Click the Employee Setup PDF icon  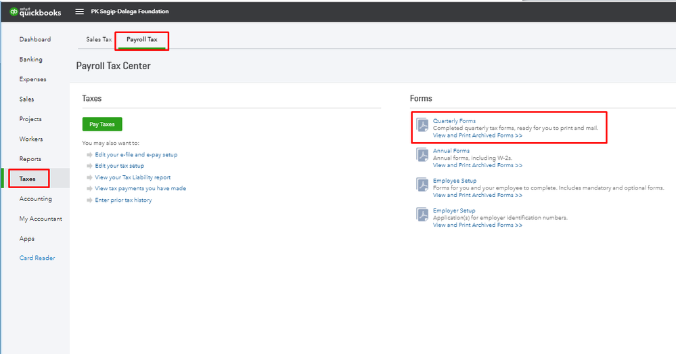(x=422, y=184)
